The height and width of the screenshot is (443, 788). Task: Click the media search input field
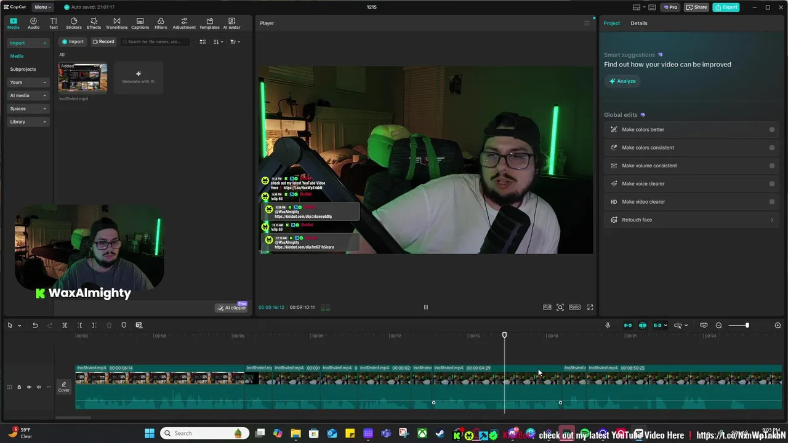(x=156, y=42)
